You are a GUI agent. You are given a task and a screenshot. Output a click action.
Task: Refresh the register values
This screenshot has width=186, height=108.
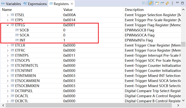[167, 3]
